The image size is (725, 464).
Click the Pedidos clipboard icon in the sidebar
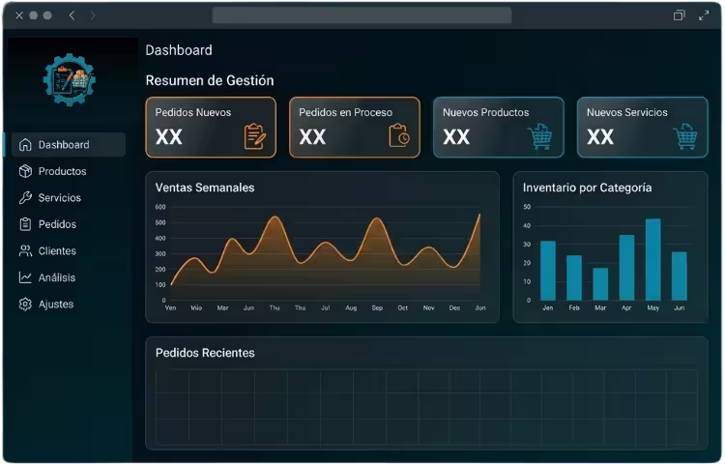pos(25,224)
